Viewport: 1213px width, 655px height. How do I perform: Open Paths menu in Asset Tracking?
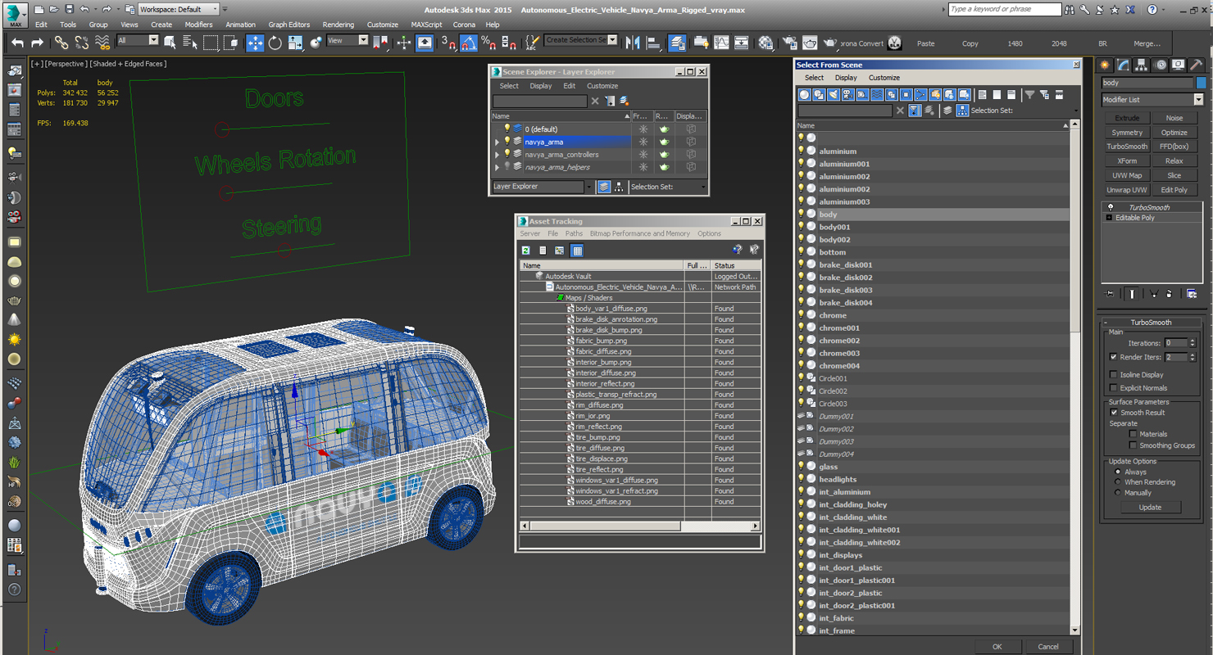[x=574, y=234]
